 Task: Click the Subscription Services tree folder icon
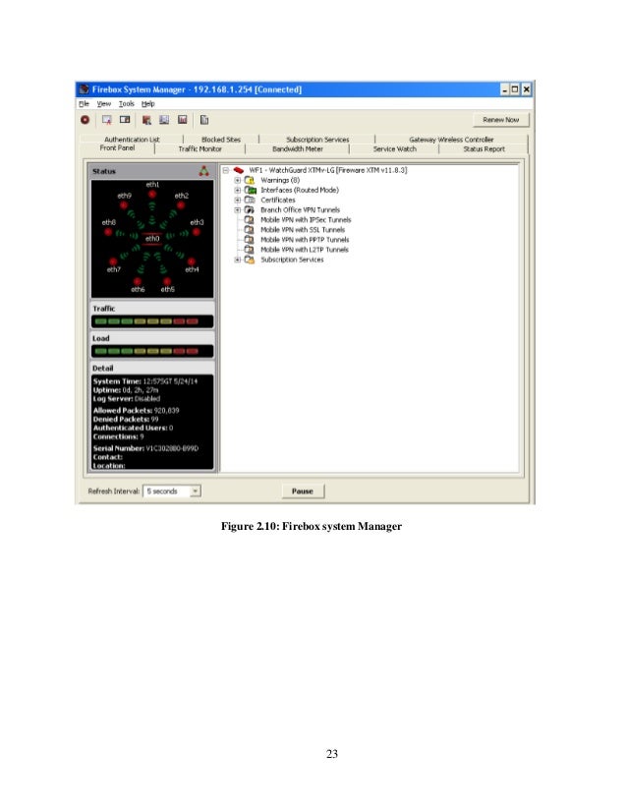tap(250, 260)
